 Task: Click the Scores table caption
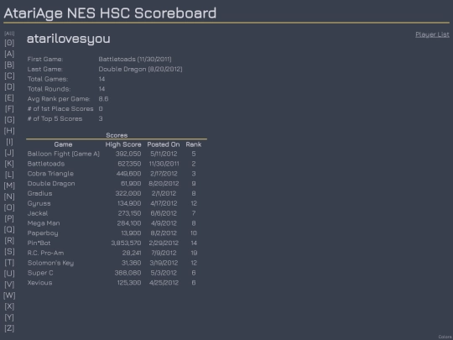[x=117, y=135]
